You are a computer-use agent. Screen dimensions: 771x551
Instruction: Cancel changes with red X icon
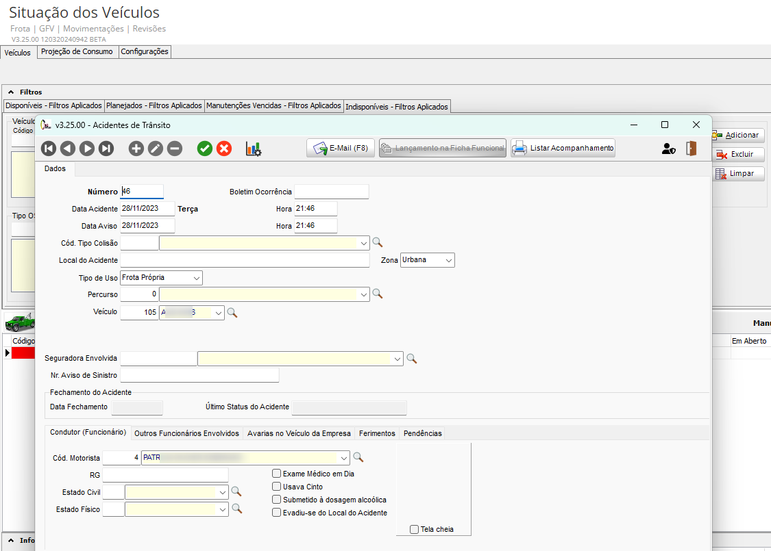224,149
